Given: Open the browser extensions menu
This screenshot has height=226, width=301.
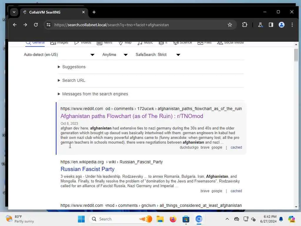Looking at the screenshot, I should (x=245, y=25).
